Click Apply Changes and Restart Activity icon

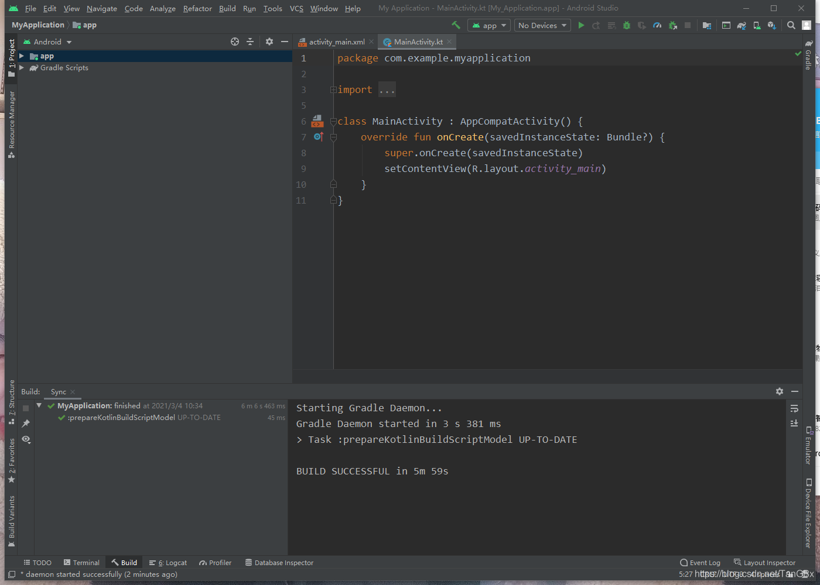[x=596, y=25]
